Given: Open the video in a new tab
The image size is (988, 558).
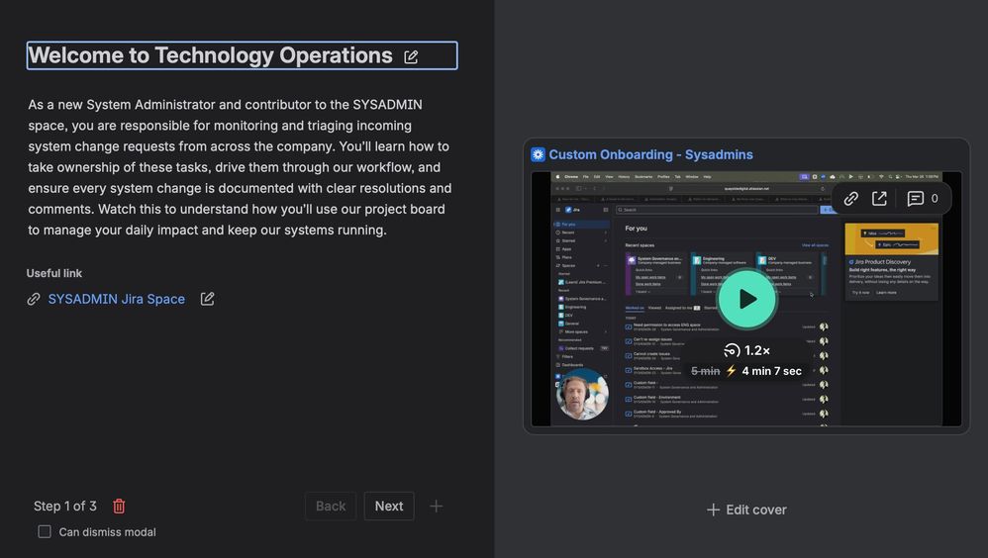Looking at the screenshot, I should point(880,199).
